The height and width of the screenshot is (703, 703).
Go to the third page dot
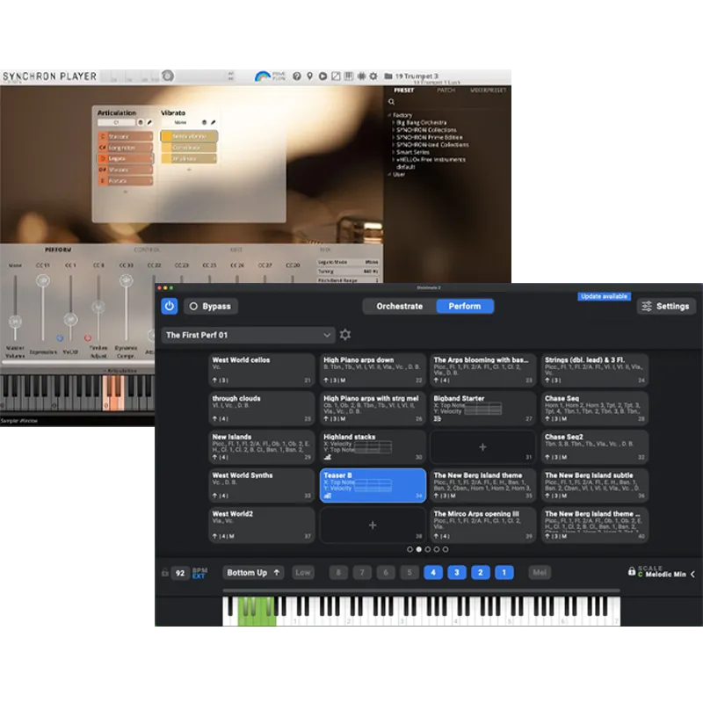[427, 549]
